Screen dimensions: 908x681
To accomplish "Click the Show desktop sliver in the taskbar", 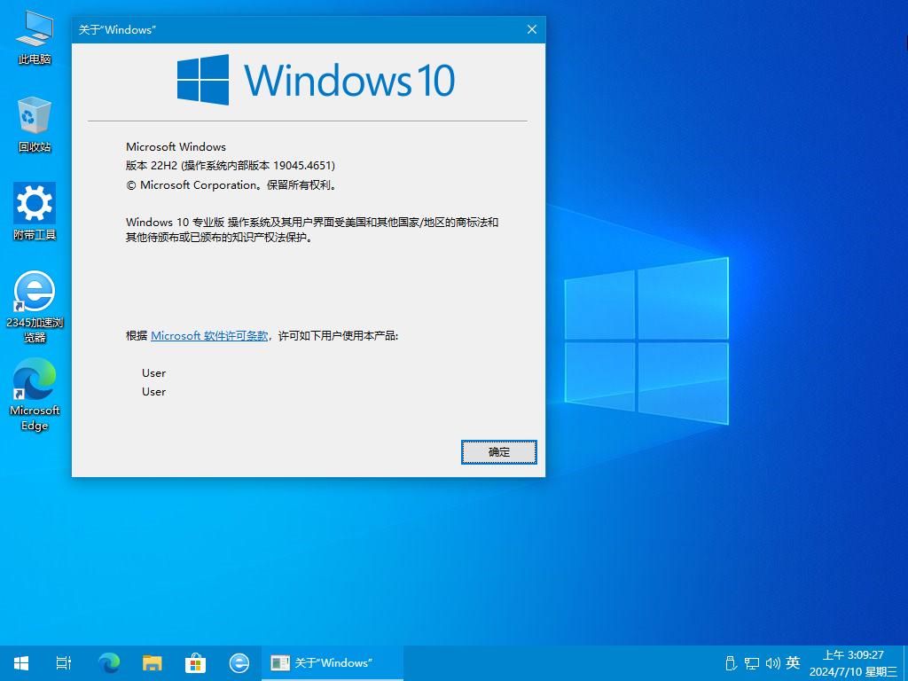I will pos(905,663).
